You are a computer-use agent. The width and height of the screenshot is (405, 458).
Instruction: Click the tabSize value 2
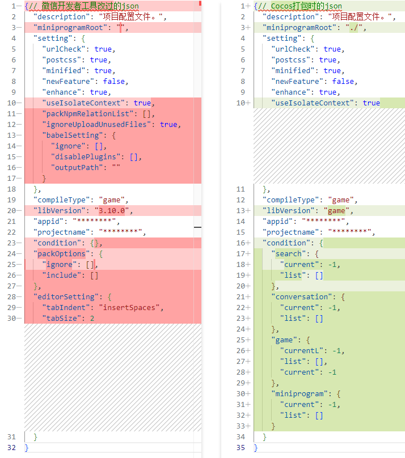[92, 319]
